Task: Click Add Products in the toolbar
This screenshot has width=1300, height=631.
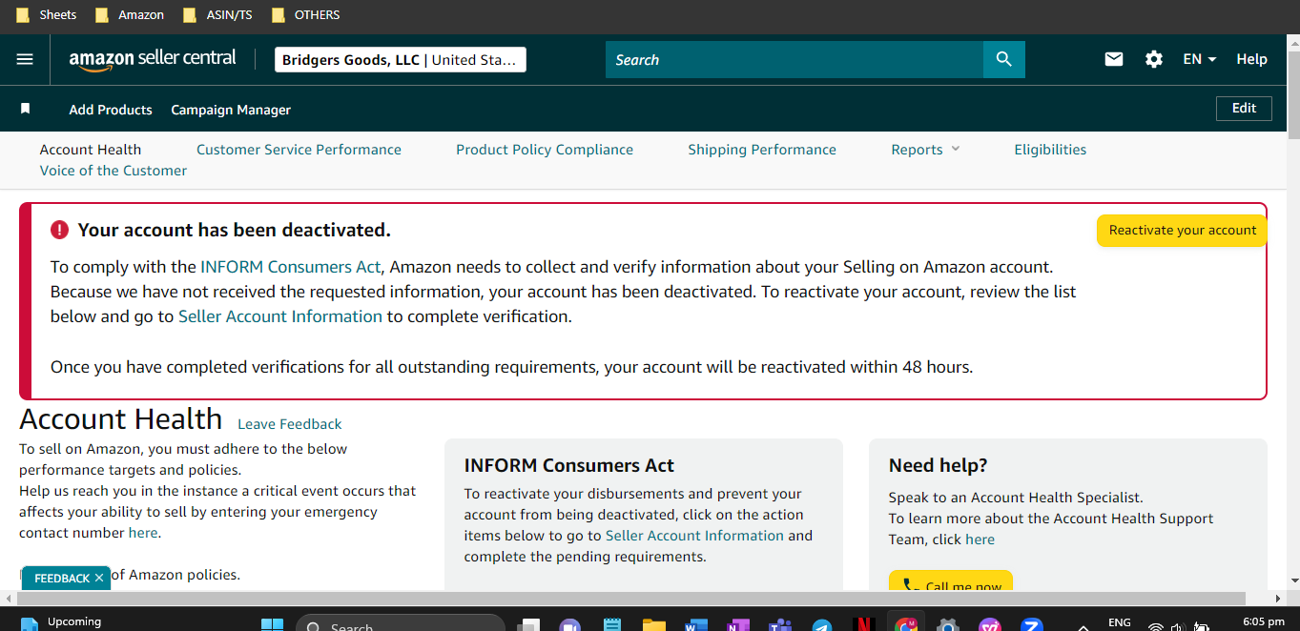Action: point(111,110)
